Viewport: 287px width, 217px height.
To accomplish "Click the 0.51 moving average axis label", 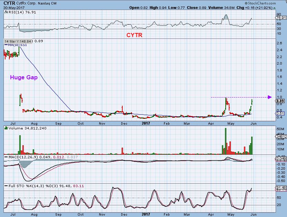I will [281, 114].
